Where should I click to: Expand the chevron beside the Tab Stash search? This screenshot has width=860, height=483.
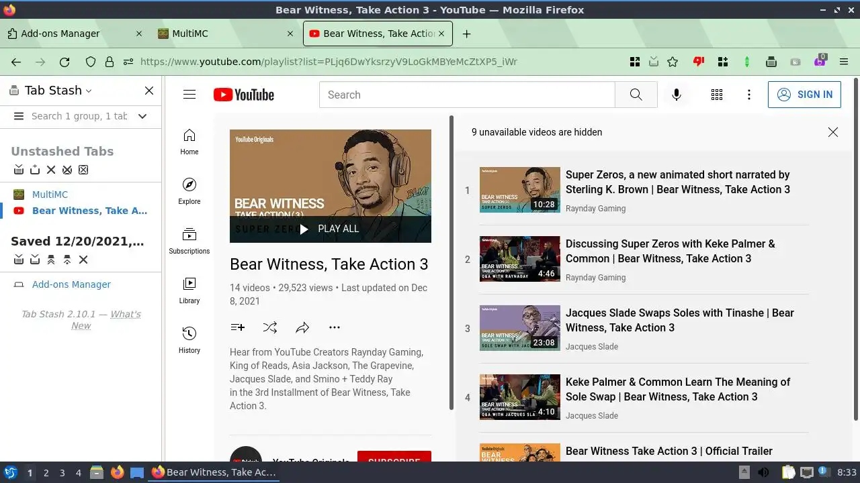142,116
